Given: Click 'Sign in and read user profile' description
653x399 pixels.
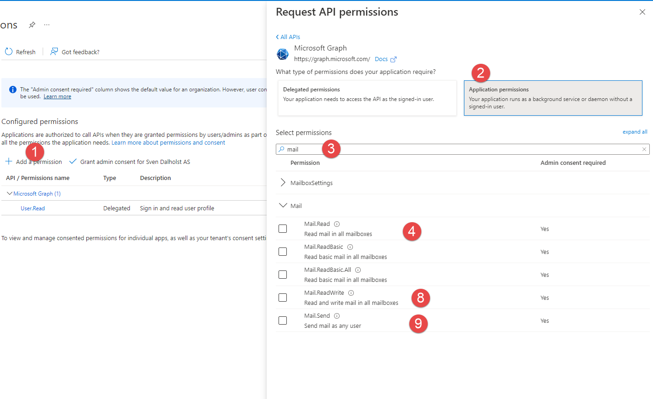Looking at the screenshot, I should (177, 208).
